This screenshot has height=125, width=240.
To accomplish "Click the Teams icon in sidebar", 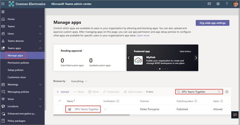I will tap(3, 26).
